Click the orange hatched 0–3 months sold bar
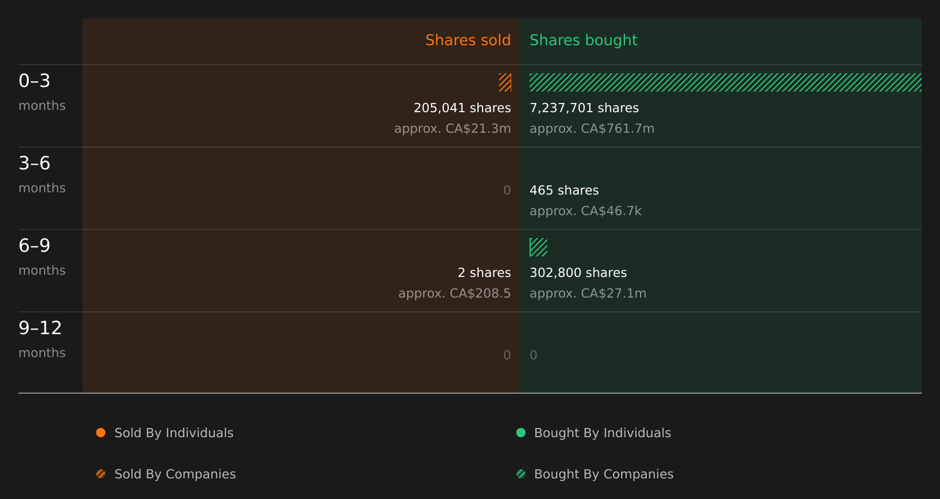940x499 pixels. (x=505, y=82)
